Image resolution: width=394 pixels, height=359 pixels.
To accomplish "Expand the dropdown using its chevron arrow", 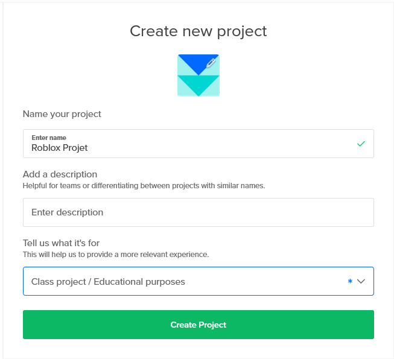I will click(x=361, y=281).
